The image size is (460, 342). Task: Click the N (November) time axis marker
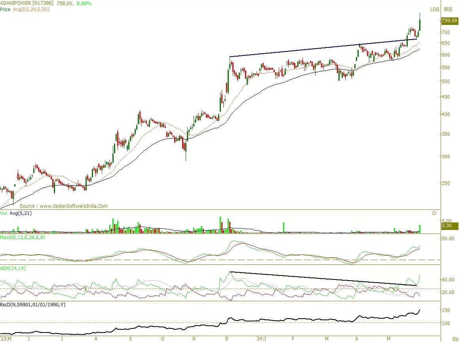point(194,339)
